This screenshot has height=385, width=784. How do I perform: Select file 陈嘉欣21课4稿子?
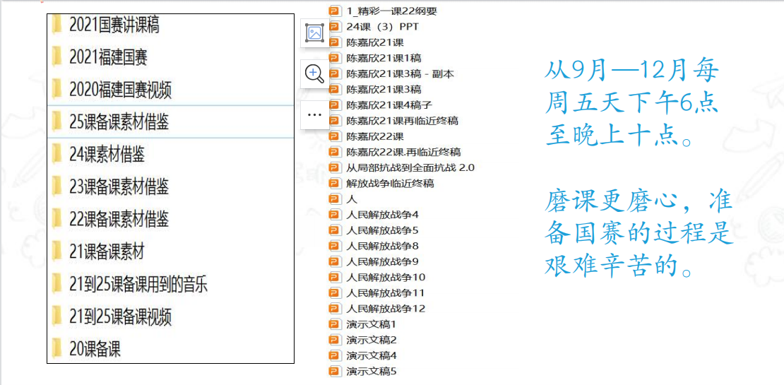click(388, 105)
